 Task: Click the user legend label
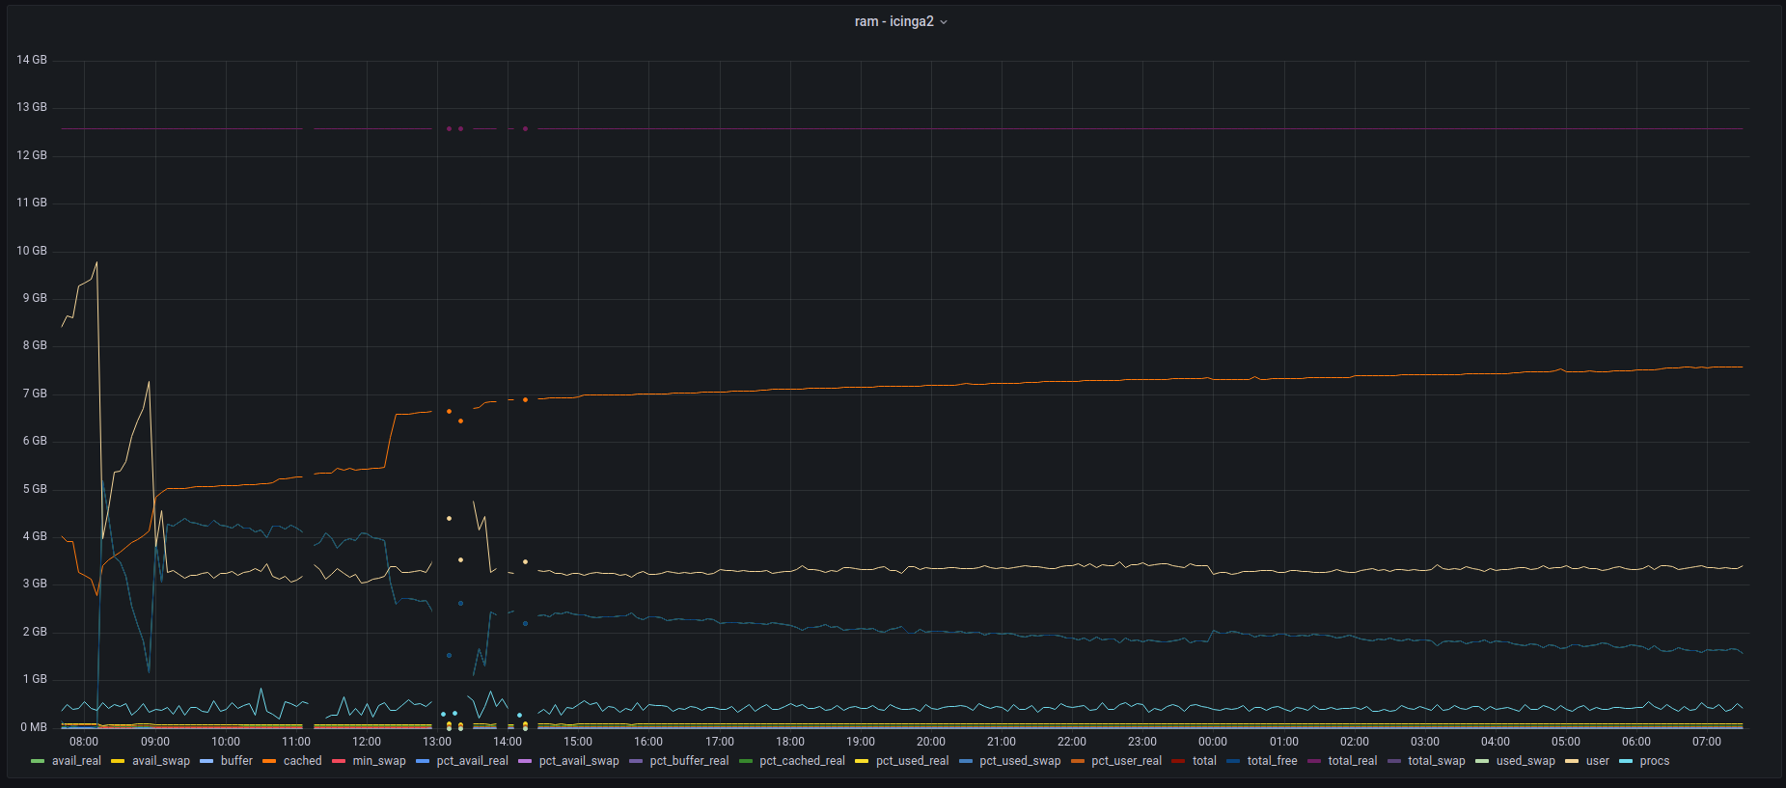1598,761
